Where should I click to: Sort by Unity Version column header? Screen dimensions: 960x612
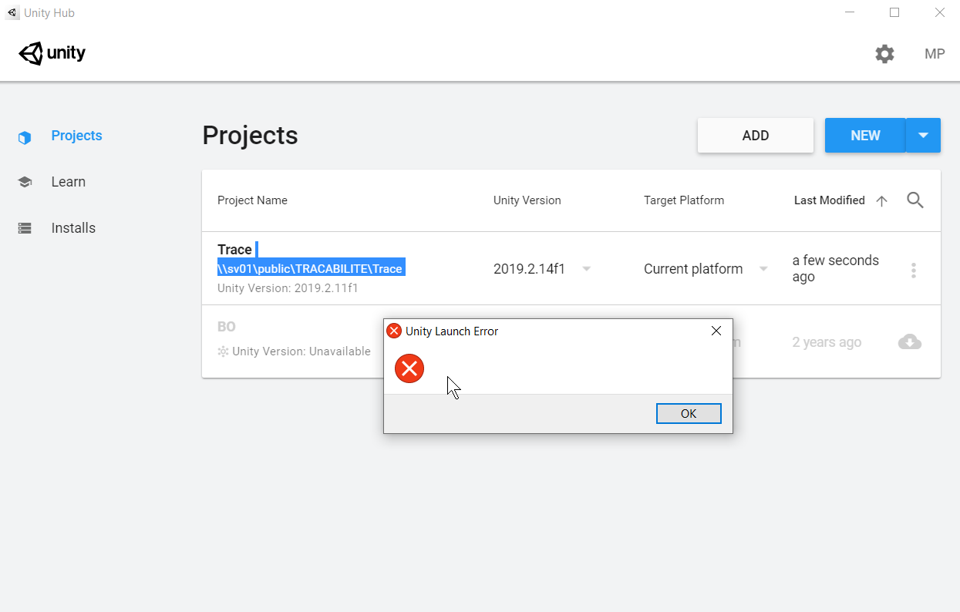pyautogui.click(x=527, y=200)
